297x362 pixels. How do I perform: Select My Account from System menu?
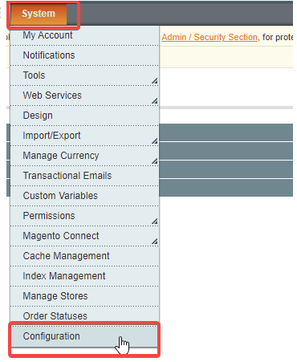84,35
